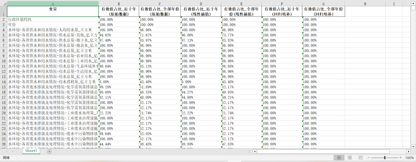Select the 99.28% cell

point(119,87)
